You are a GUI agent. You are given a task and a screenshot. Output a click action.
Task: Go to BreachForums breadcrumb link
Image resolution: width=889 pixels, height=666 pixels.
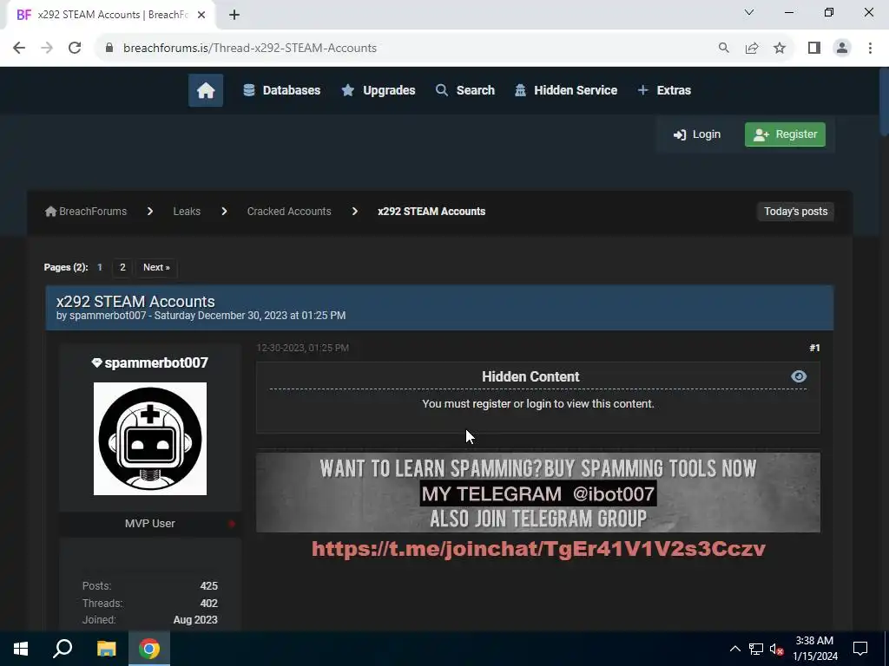tap(86, 212)
